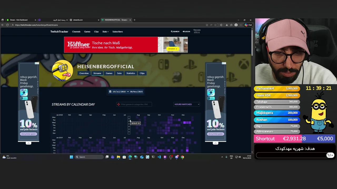Close the Höffner banner ad info icon
This screenshot has height=189, width=337.
(x=185, y=38)
